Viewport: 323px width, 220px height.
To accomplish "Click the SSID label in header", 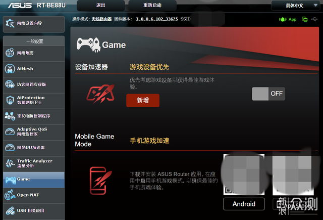I will point(185,19).
